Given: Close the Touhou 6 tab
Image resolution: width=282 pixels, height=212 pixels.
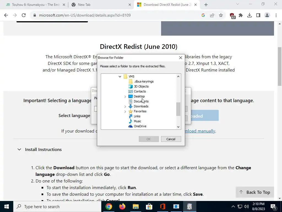Looking at the screenshot, I should point(64,5).
